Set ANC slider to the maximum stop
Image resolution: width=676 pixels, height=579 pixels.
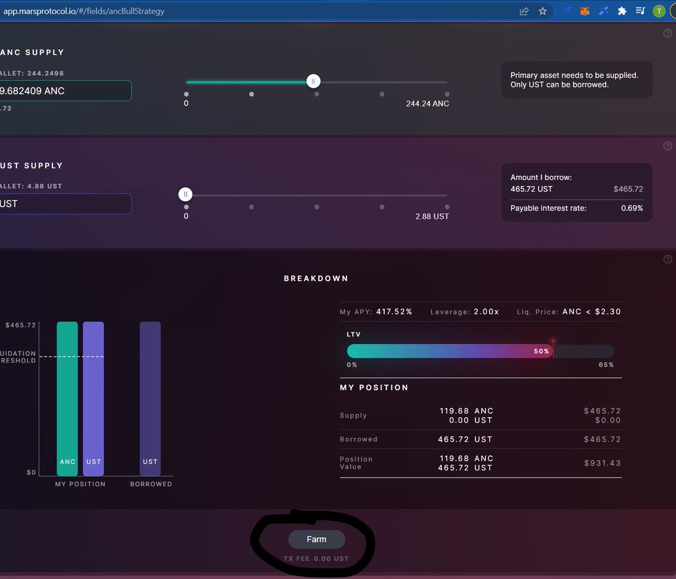[447, 94]
